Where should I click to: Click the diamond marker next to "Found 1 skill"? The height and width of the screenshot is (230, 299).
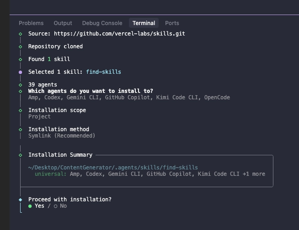pos(21,59)
